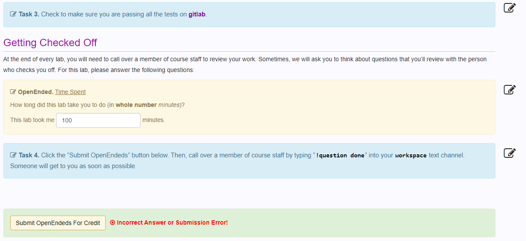Click the large edit icon beside Task 4
This screenshot has width=526, height=241.
pyautogui.click(x=510, y=153)
